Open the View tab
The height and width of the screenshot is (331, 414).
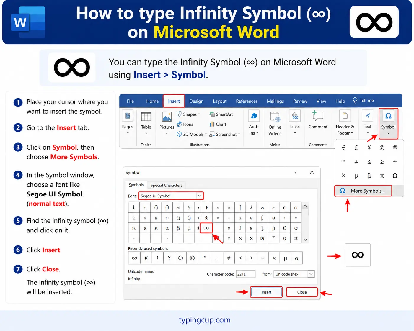[321, 101]
